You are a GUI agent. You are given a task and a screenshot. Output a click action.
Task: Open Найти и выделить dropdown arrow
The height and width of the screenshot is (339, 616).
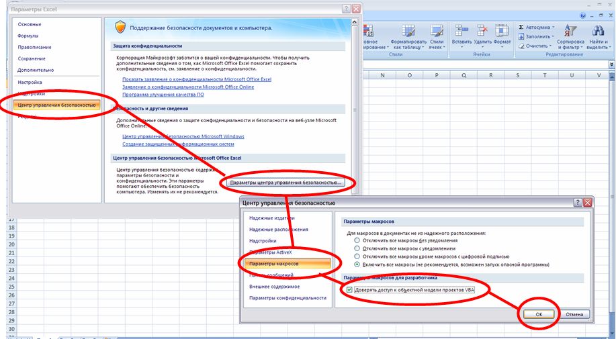pyautogui.click(x=610, y=48)
